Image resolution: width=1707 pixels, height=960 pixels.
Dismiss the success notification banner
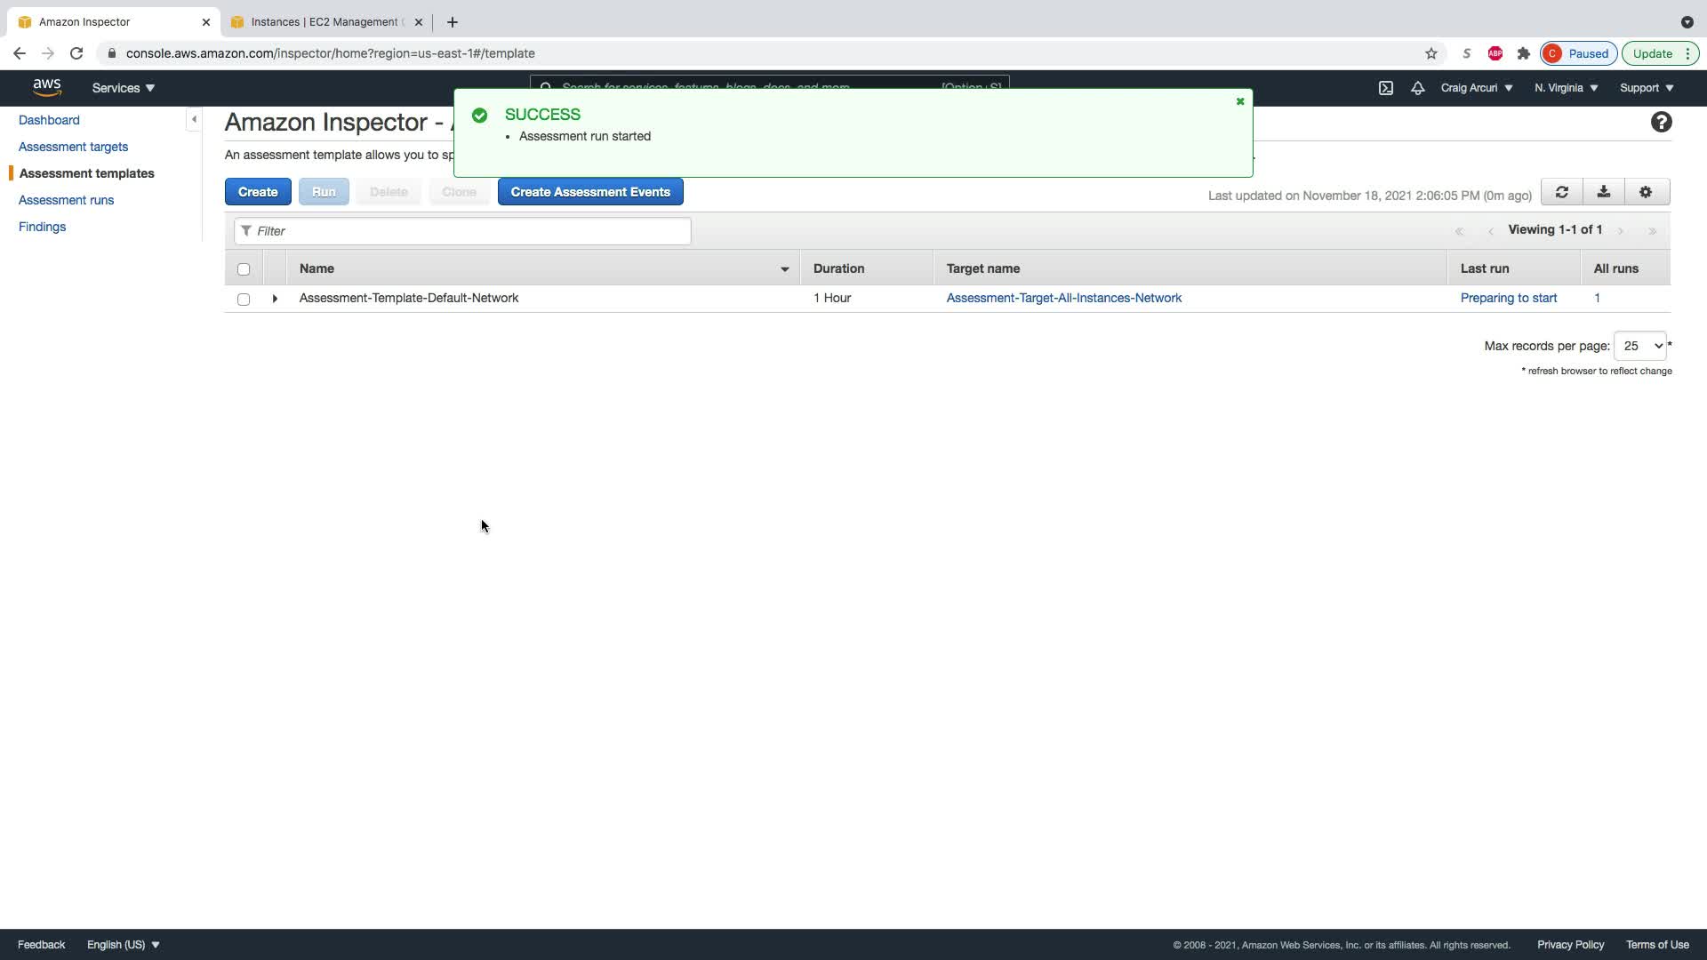tap(1240, 101)
